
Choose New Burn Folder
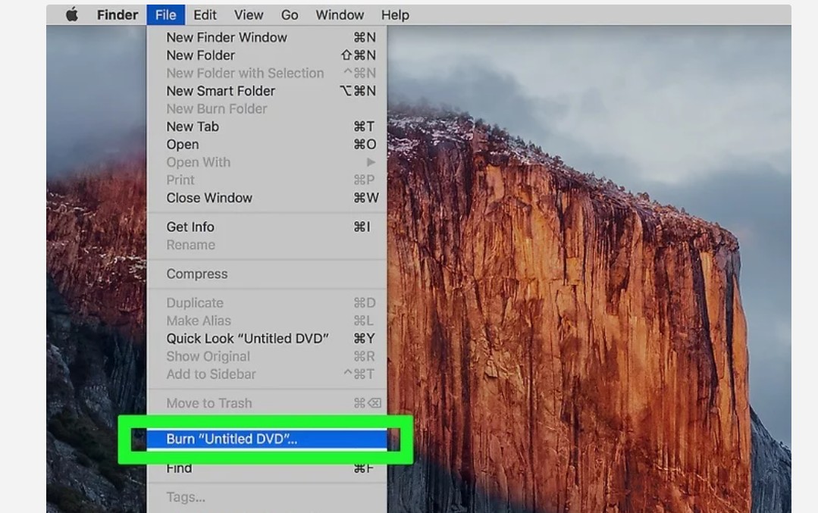pos(267,109)
